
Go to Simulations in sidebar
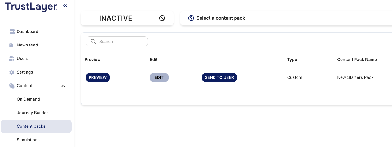[28, 140]
